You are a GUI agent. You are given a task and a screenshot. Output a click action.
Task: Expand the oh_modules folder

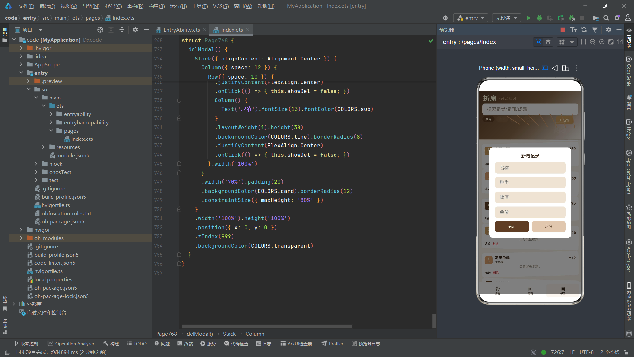21,238
